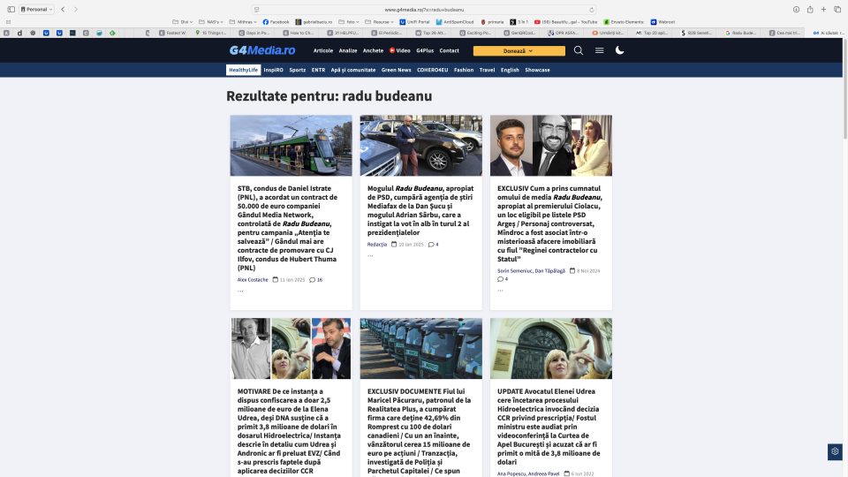Click the G4Media.ro logo
This screenshot has width=848, height=477.
[x=262, y=50]
